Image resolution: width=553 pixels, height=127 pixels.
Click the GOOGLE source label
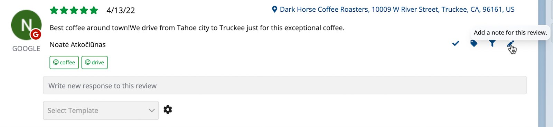pyautogui.click(x=26, y=49)
